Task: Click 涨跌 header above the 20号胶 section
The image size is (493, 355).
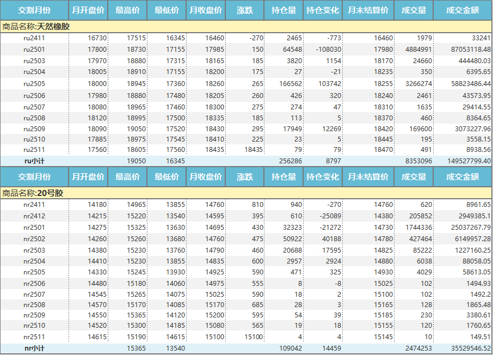Action: point(245,177)
